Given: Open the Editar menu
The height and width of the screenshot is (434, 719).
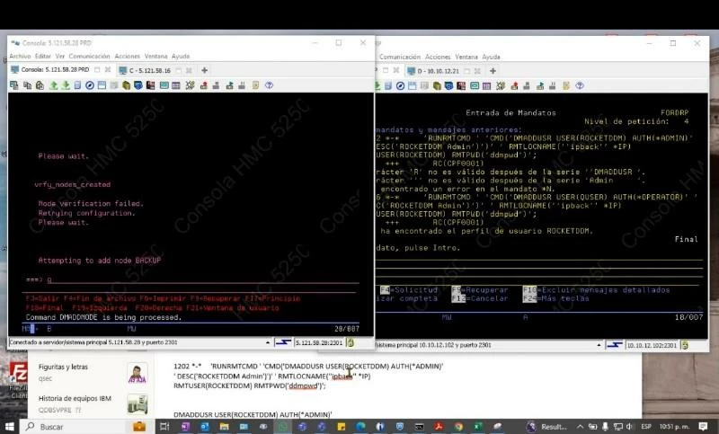Looking at the screenshot, I should click(42, 56).
